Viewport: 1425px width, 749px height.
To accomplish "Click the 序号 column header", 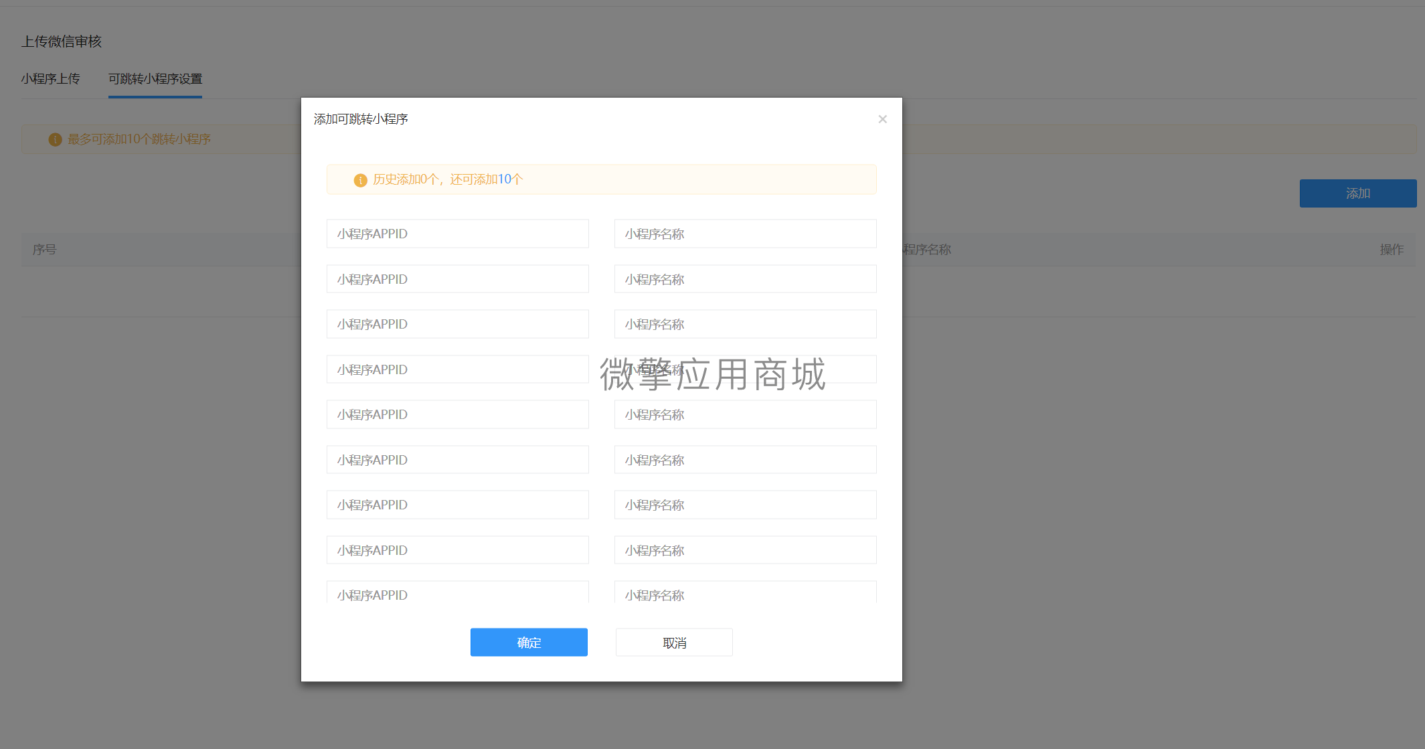I will [x=45, y=250].
